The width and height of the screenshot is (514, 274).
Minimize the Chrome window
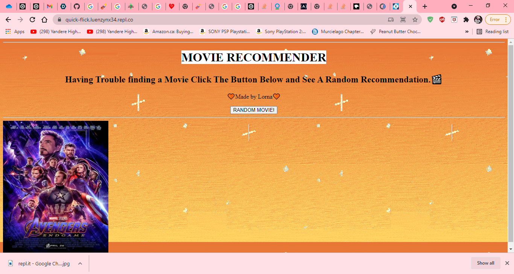coord(471,6)
